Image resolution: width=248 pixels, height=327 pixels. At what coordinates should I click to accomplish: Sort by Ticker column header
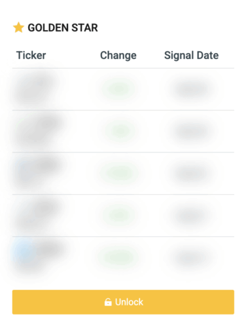(31, 55)
